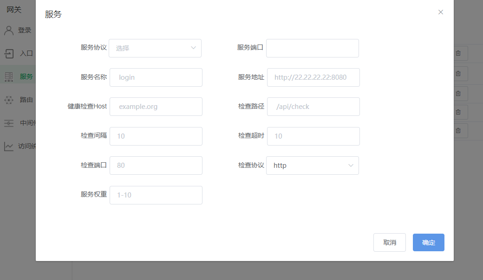Click the bottom trash delete icon
This screenshot has height=280, width=483.
pyautogui.click(x=458, y=130)
